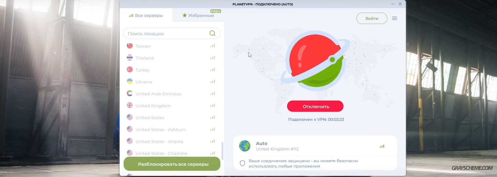
Task: Click the signal strength icon in Auto card
Action: point(382,146)
